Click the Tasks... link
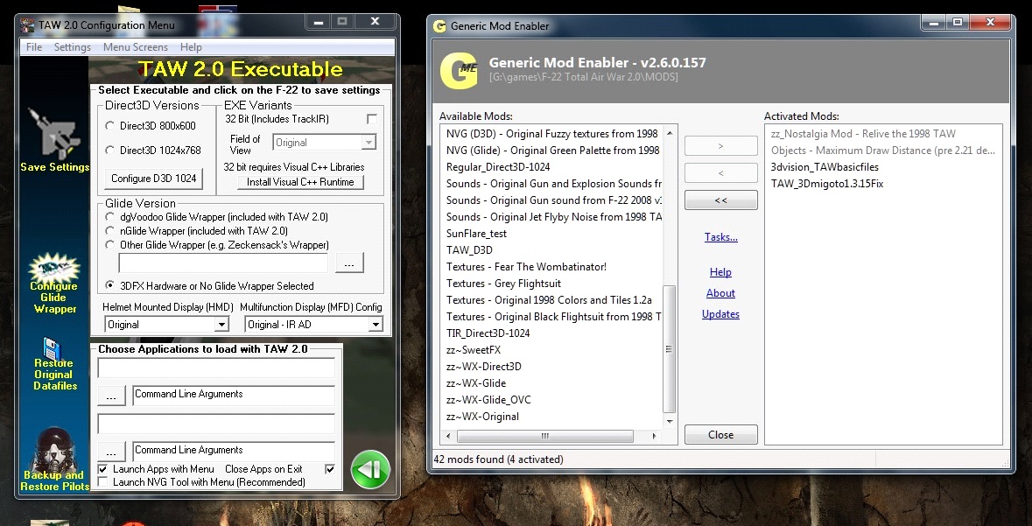 click(720, 237)
